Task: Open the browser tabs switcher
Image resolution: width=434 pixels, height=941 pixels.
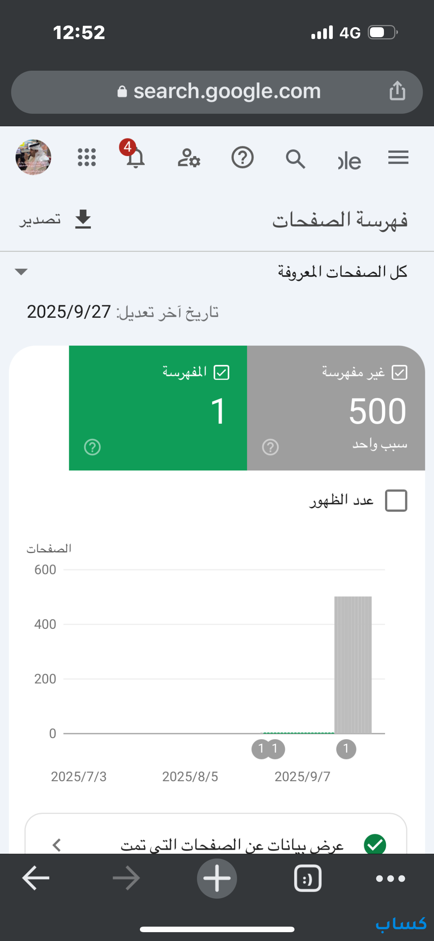Action: pos(308,878)
